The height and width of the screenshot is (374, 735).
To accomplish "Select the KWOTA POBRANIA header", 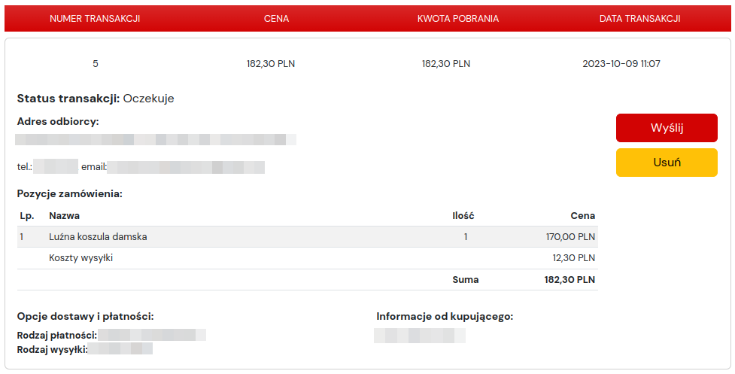I will 457,19.
